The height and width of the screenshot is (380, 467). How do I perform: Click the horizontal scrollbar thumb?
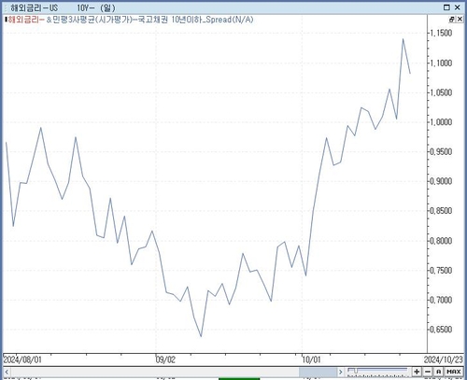(318, 372)
